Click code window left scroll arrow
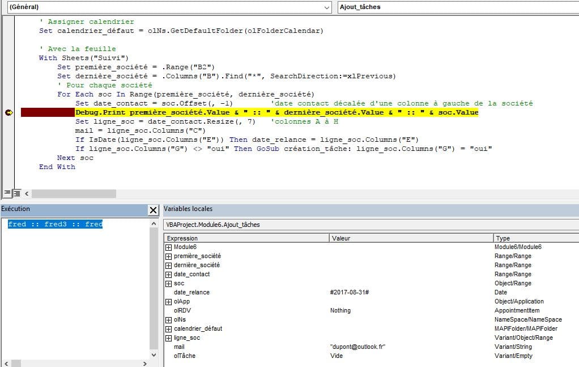This screenshot has width=579, height=367. pyautogui.click(x=27, y=193)
